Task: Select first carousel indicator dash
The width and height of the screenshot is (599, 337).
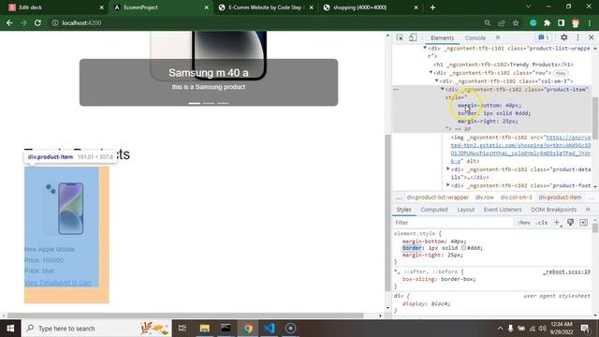Action: 194,103
